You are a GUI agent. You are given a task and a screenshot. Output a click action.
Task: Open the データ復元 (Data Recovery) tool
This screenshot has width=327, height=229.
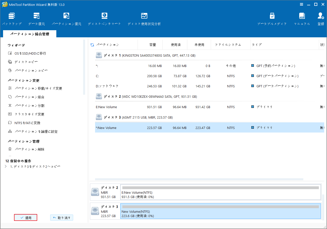[36, 18]
